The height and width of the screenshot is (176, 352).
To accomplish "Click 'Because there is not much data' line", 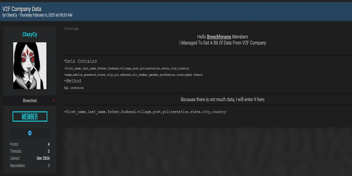I will (x=223, y=100).
